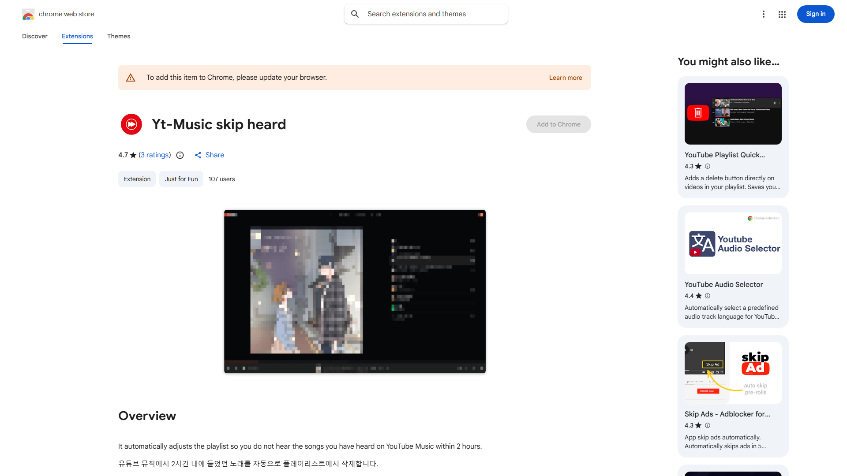Open rating details via the info icon
This screenshot has height=476, width=847.
[x=180, y=155]
